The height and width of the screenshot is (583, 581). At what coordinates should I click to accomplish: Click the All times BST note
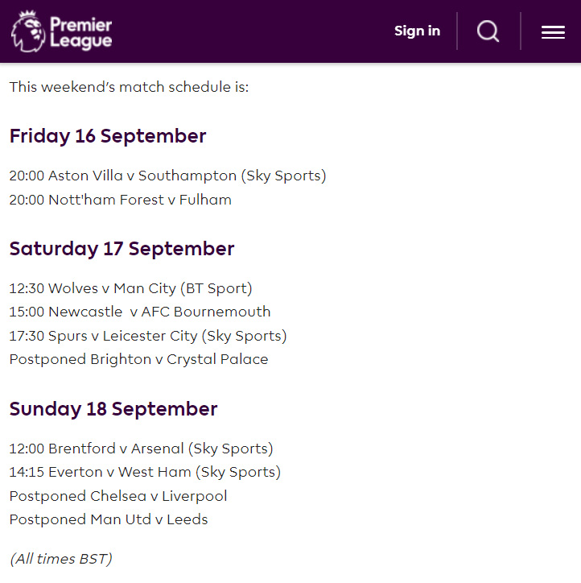(x=61, y=559)
